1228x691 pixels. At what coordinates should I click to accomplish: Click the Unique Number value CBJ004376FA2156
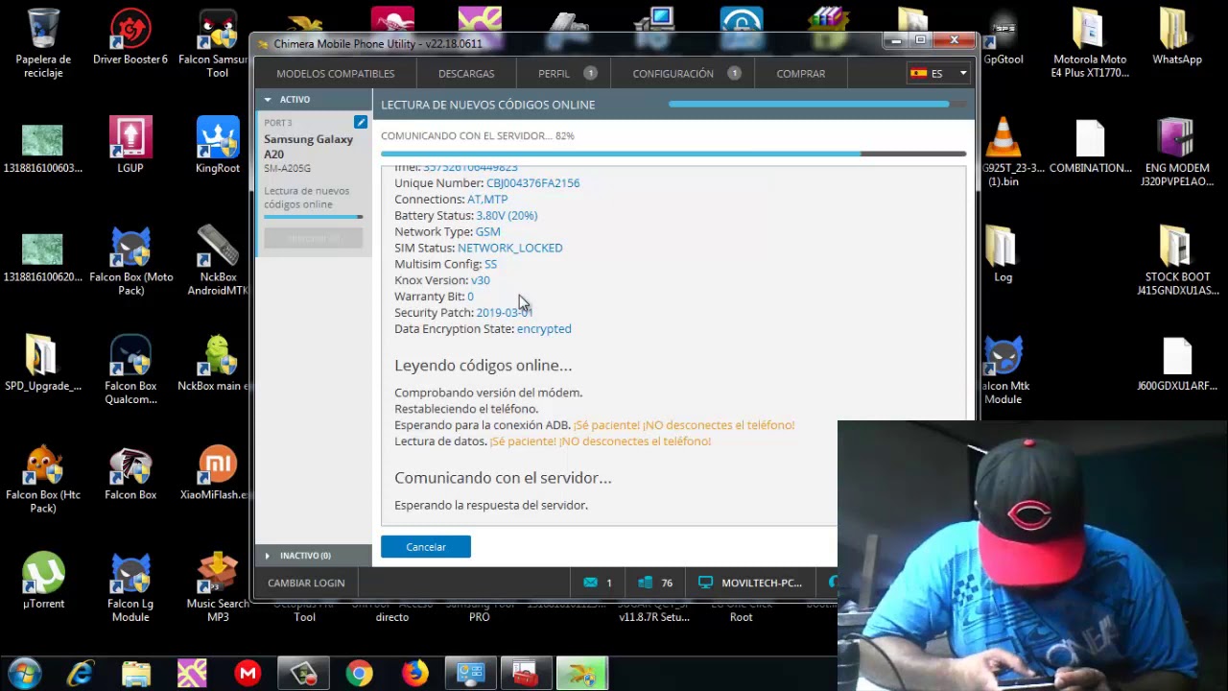tap(532, 183)
